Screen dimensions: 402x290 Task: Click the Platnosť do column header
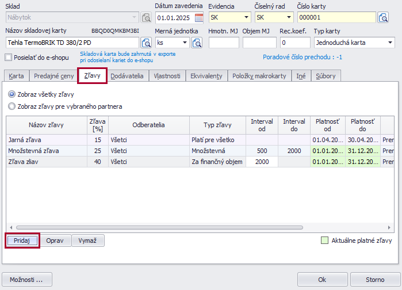(x=363, y=125)
